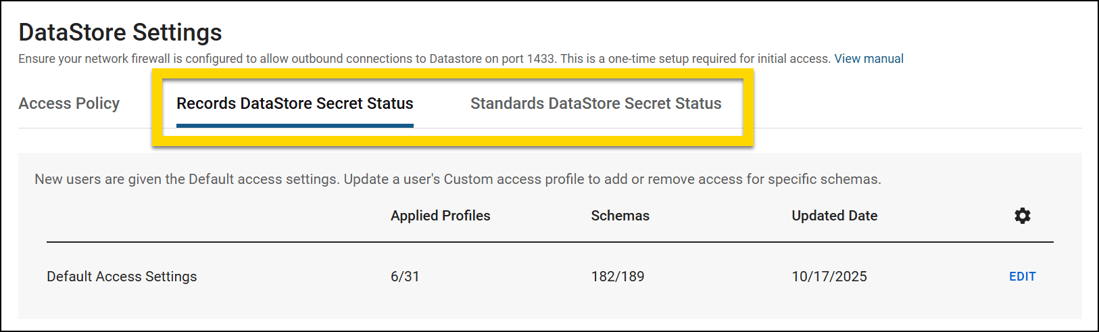
Task: Select the Default Access Settings row label
Action: (122, 277)
